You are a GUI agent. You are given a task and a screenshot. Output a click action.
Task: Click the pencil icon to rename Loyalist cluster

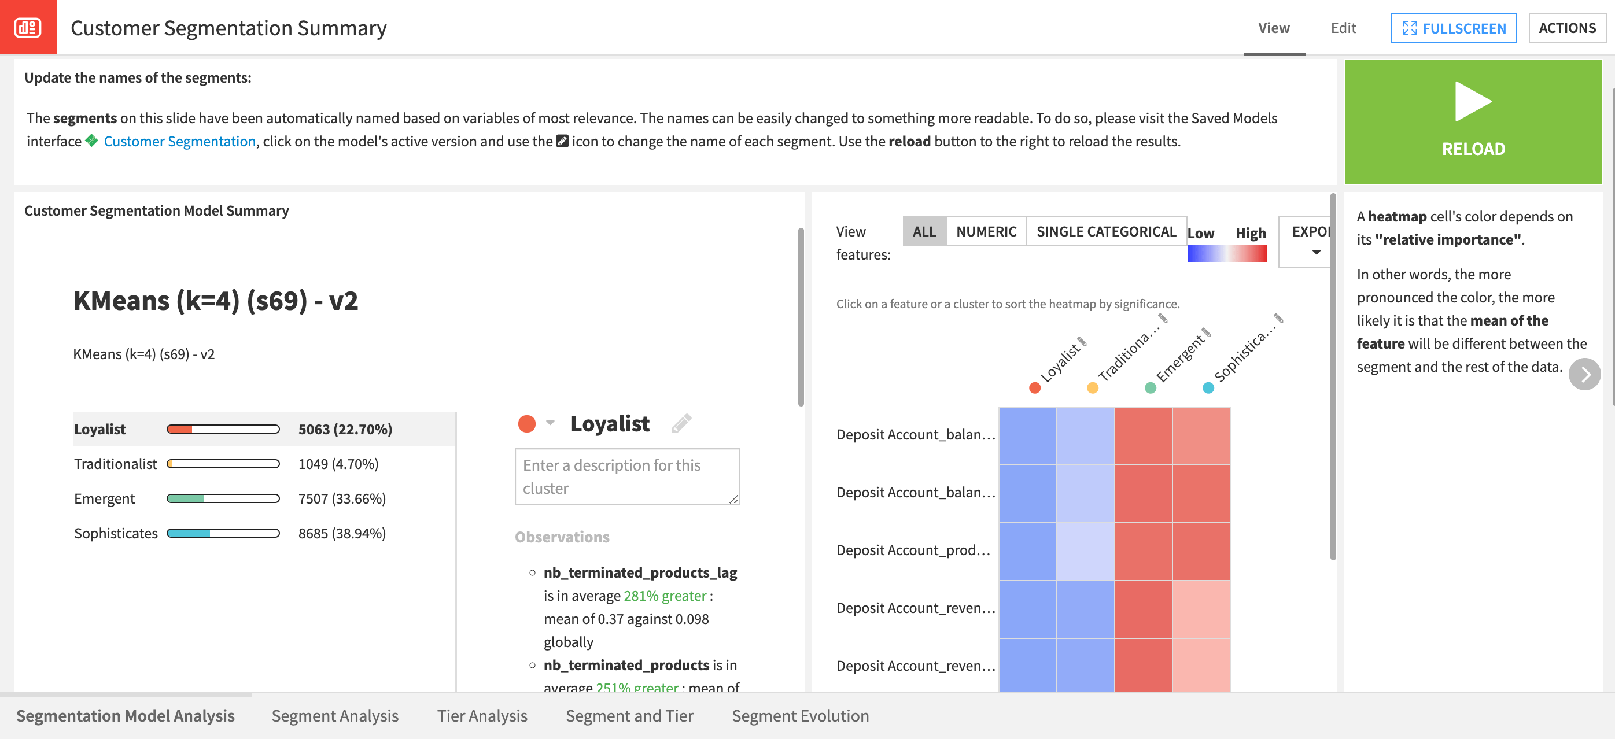(x=681, y=423)
